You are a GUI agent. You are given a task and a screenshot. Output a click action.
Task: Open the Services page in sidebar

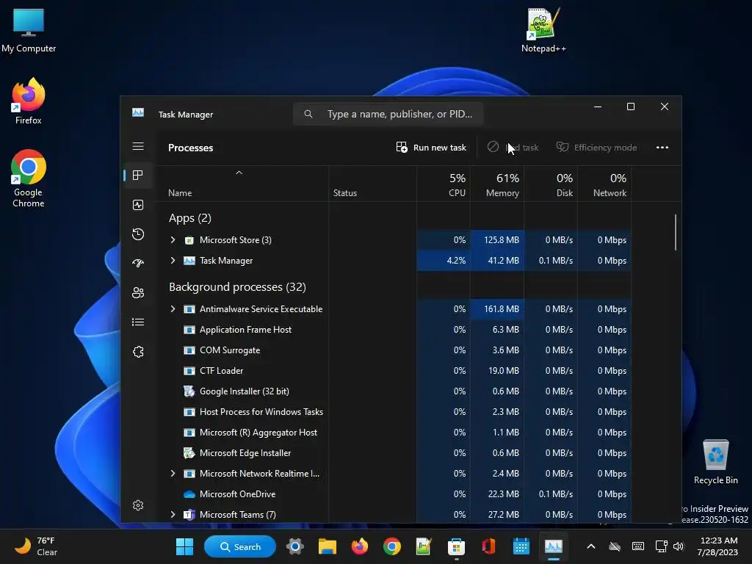point(138,352)
